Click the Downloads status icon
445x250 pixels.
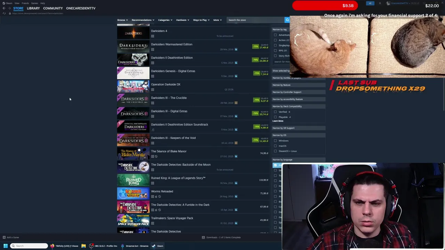click(203, 237)
